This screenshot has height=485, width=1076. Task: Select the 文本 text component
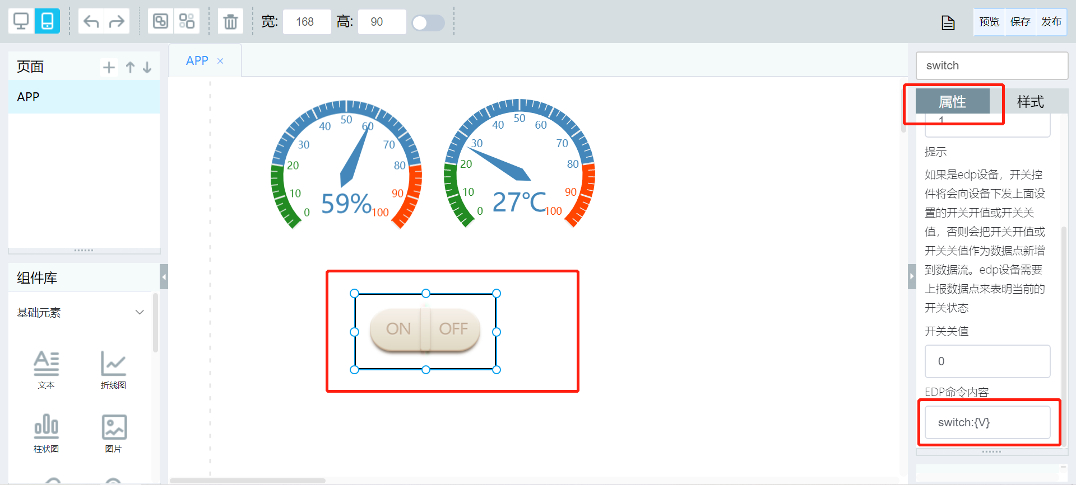[x=47, y=369]
